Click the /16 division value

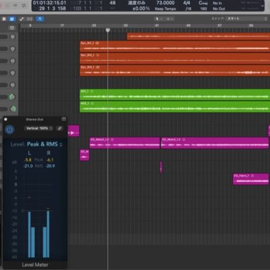click(x=188, y=9)
